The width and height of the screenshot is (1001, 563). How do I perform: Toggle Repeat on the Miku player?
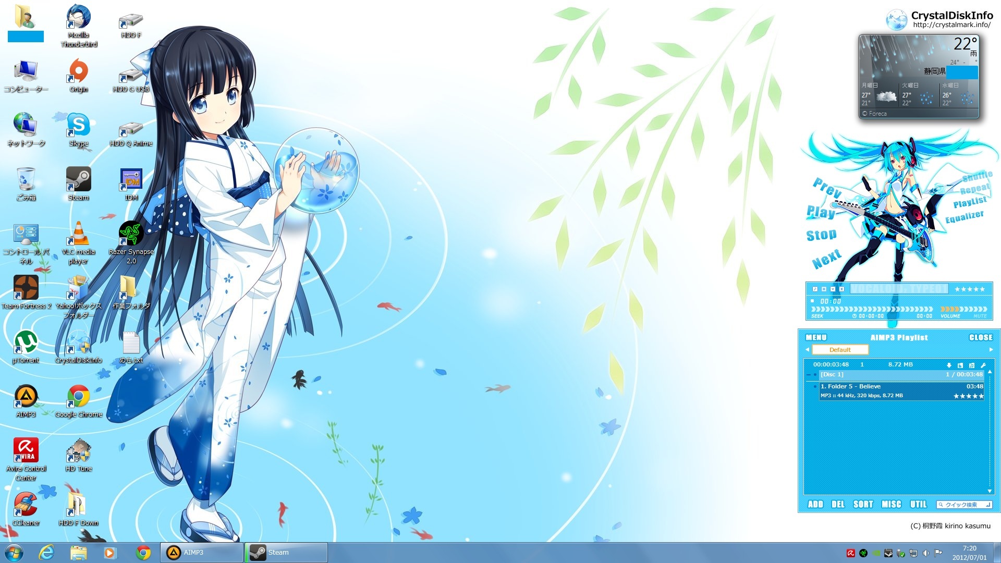974,189
